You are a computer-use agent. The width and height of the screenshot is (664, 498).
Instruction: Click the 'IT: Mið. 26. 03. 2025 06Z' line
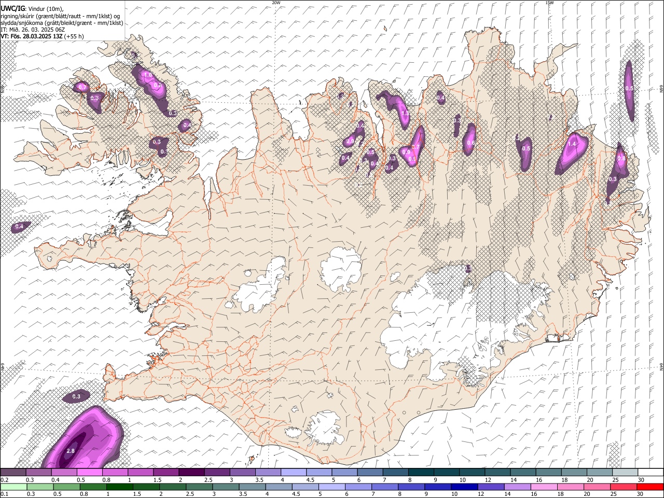pyautogui.click(x=33, y=30)
